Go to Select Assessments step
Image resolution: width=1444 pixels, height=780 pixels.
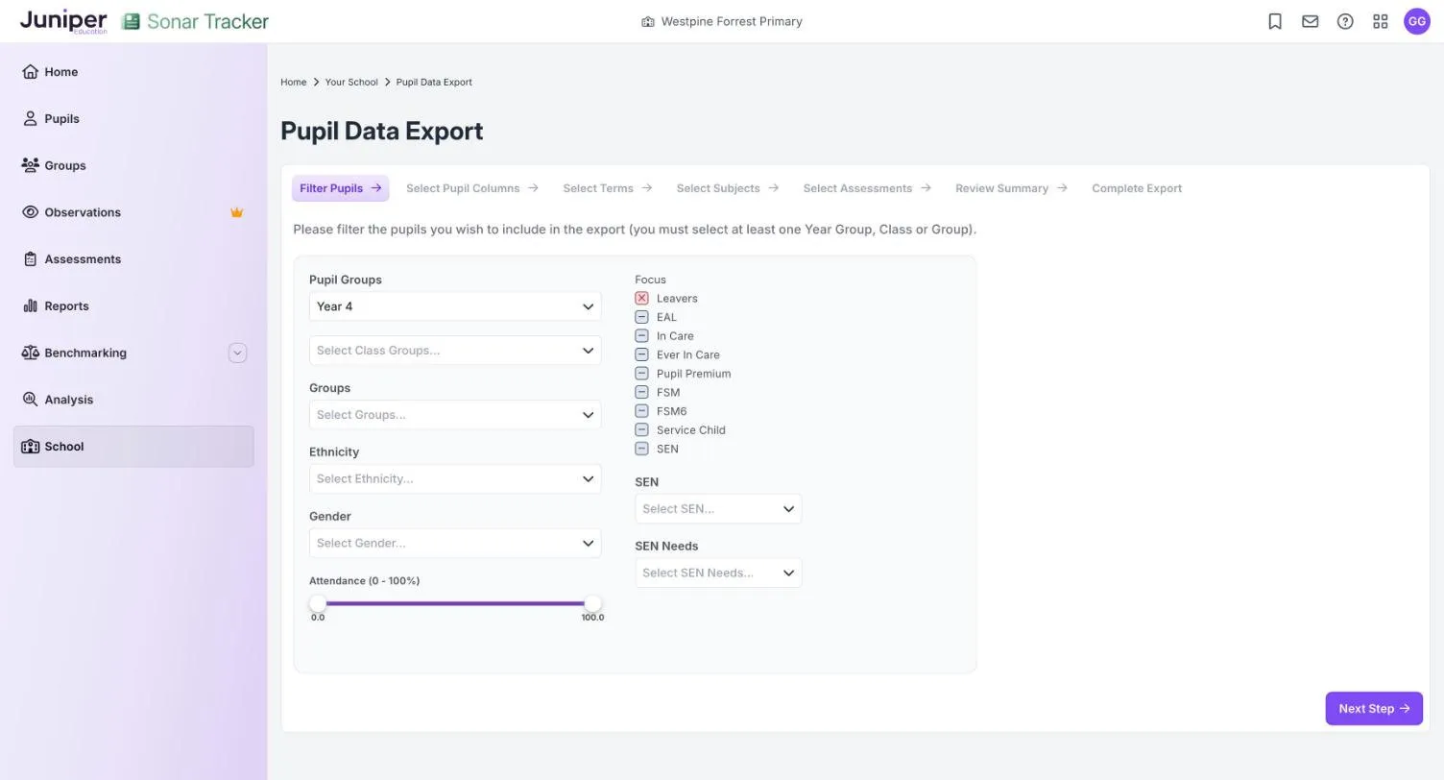866,188
